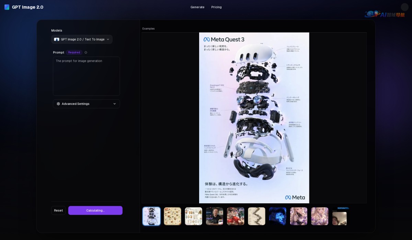Focus the prompt for image generation text box

[x=86, y=76]
